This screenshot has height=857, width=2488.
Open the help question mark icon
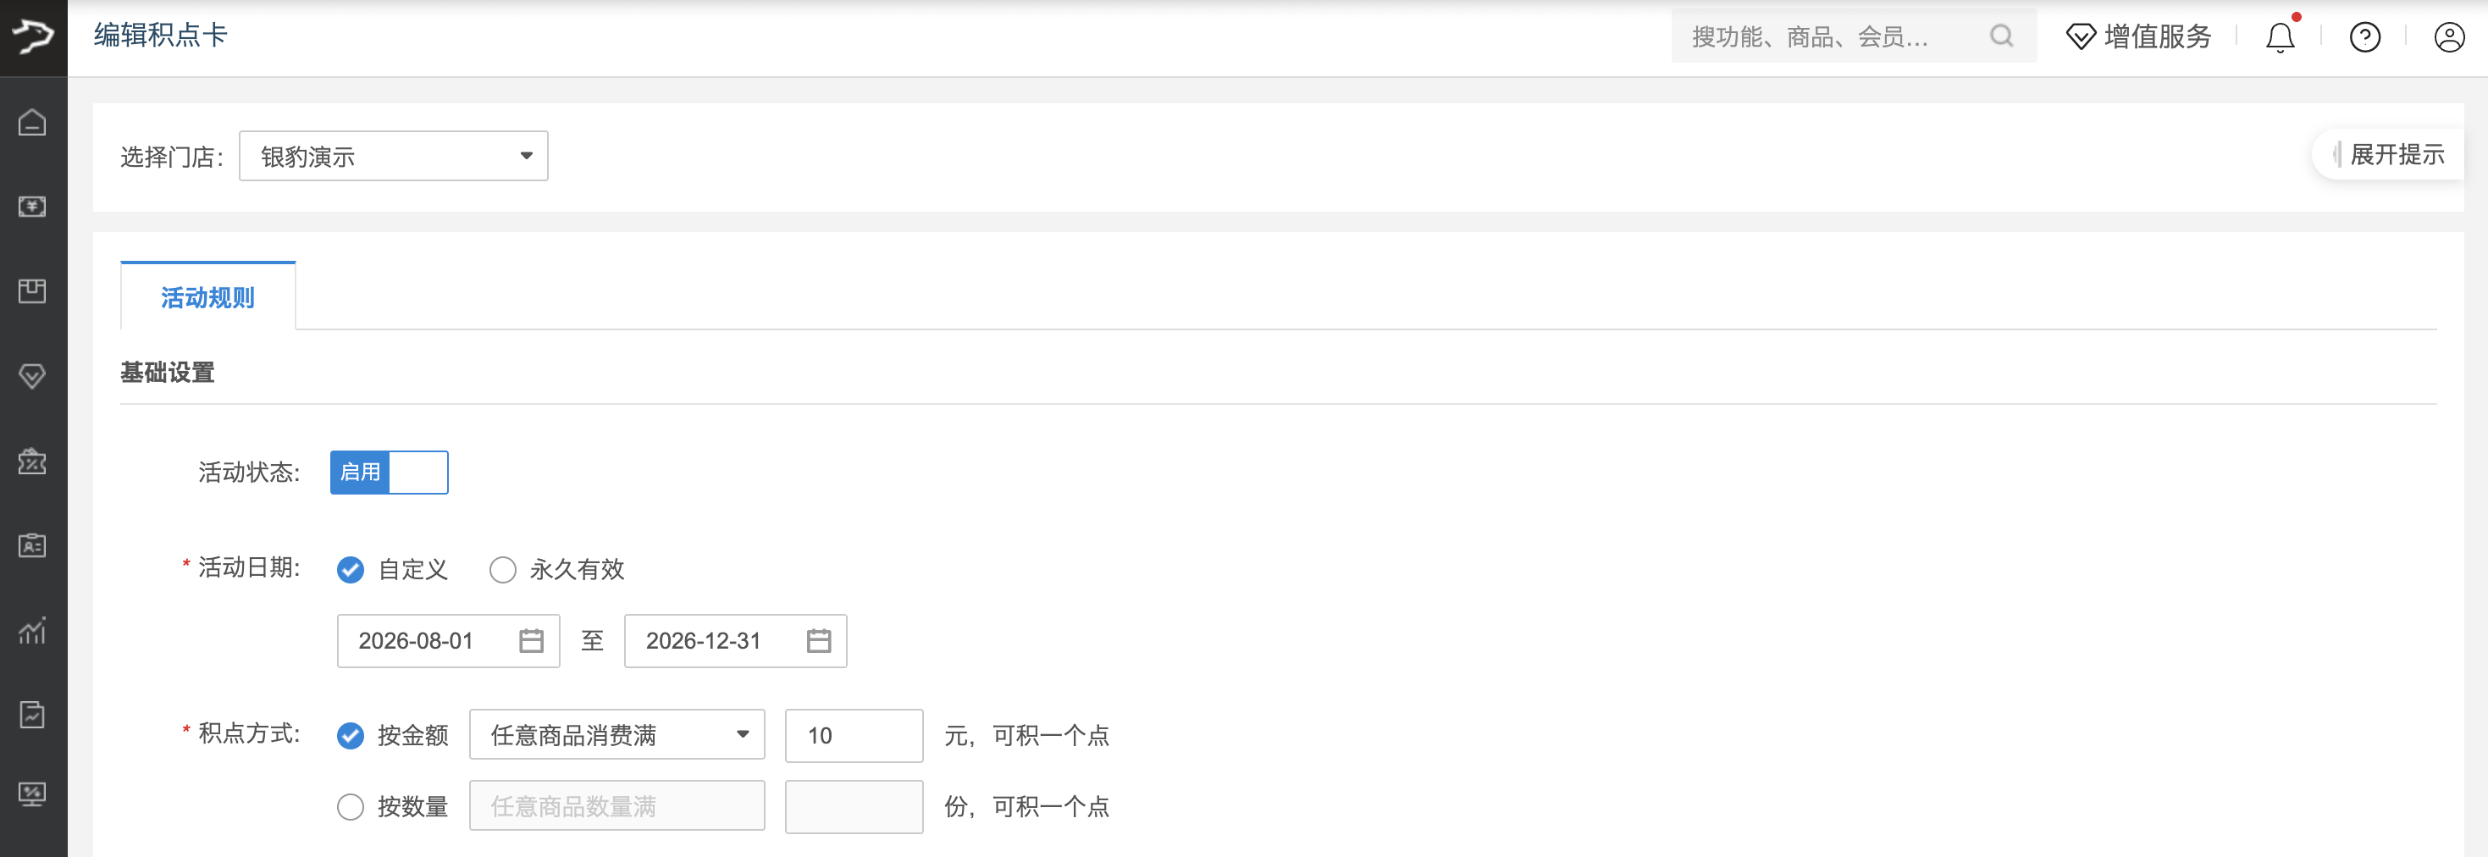(2365, 36)
